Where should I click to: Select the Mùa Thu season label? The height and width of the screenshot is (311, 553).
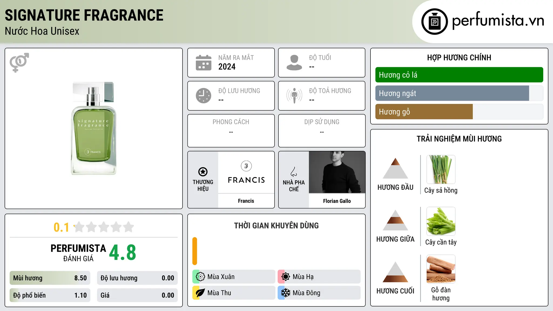point(219,293)
